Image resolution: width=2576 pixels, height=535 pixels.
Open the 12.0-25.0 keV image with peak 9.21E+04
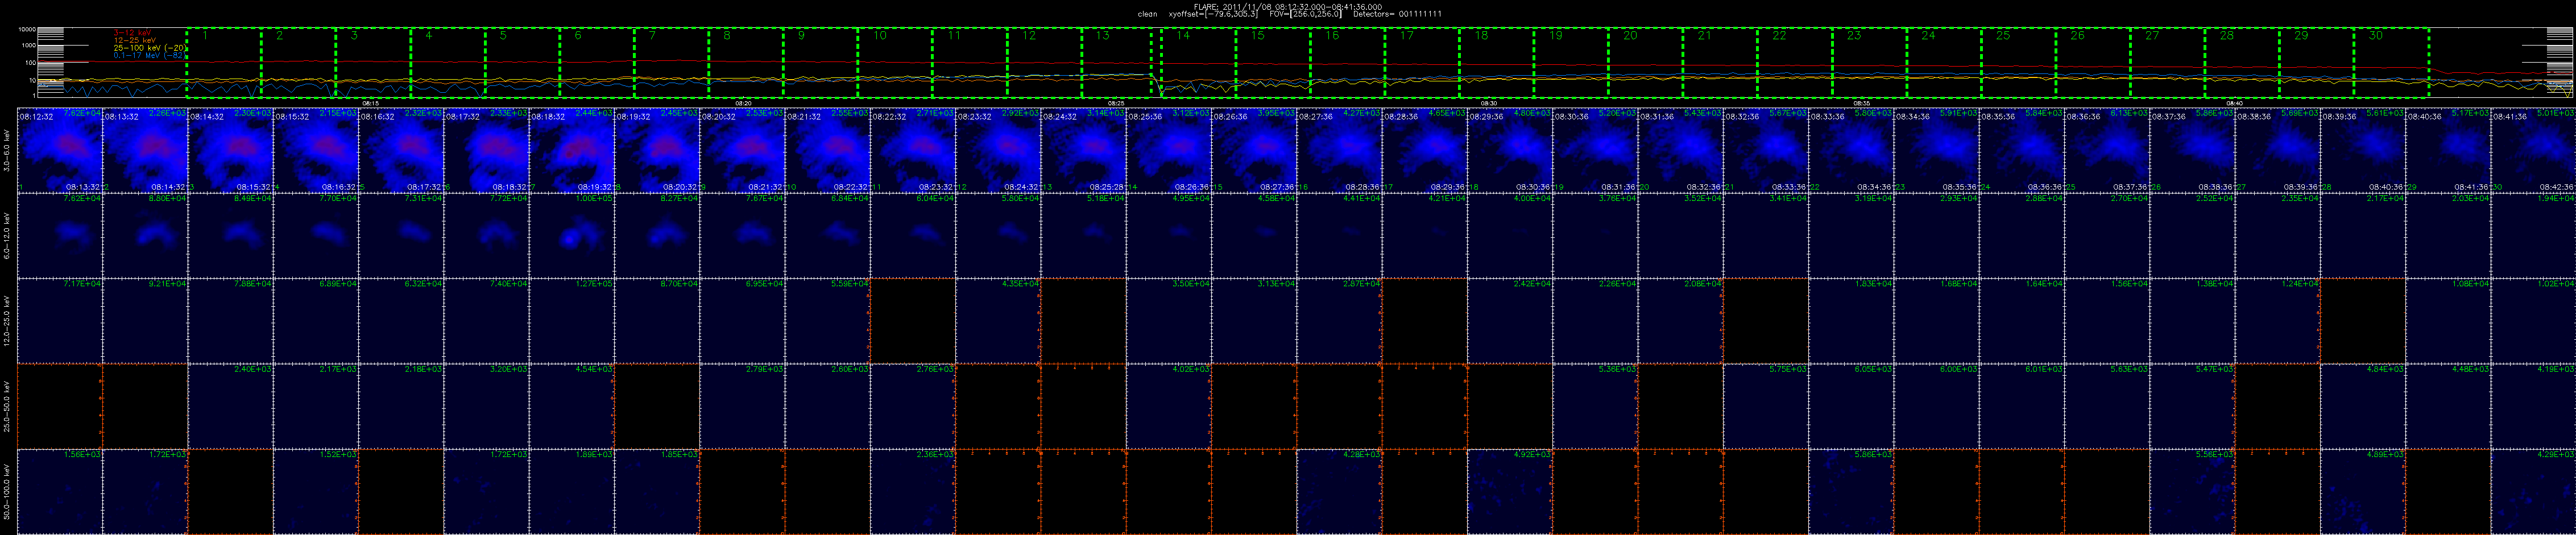pos(146,320)
